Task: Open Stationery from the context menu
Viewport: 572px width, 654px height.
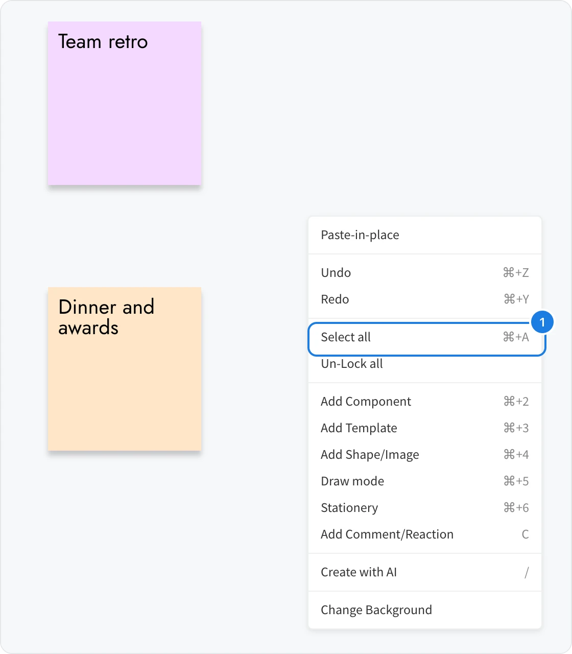Action: coord(424,508)
